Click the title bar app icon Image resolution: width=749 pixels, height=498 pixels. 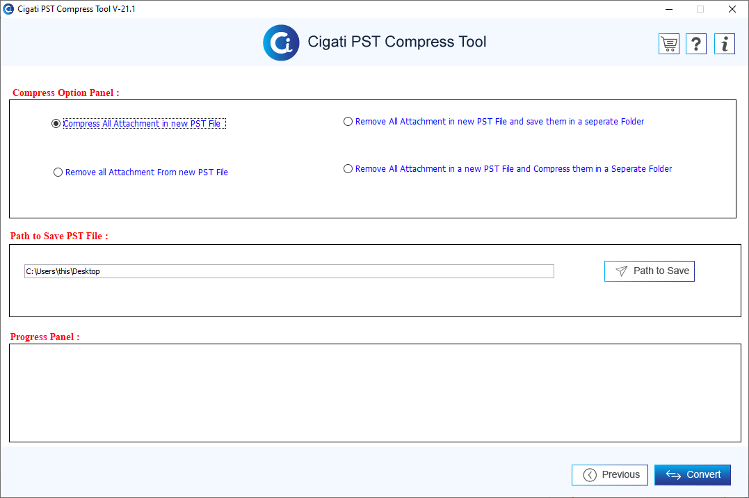(x=8, y=9)
